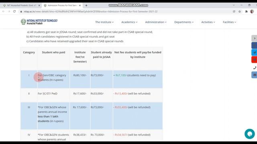This screenshot has height=144, width=257.
Task: Open the Twitter sidebar link
Action: [254, 52]
